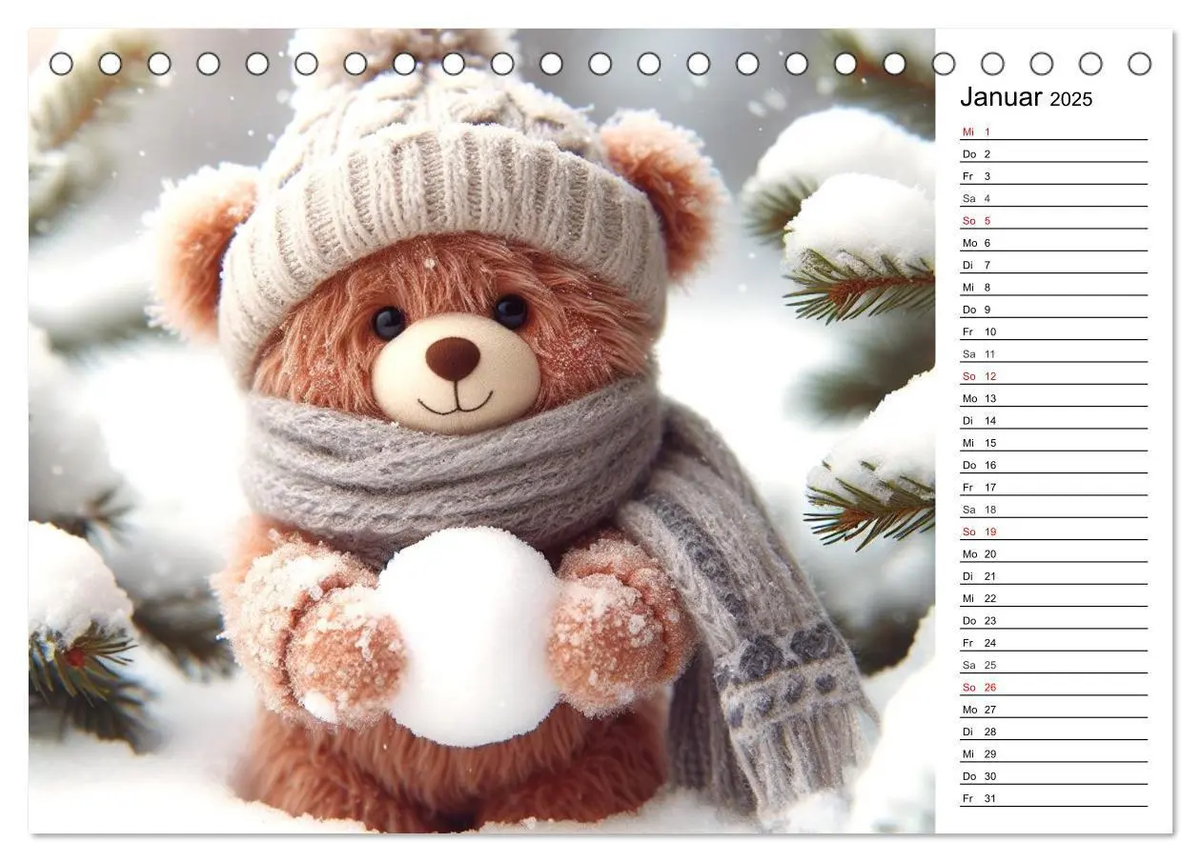Select the date row 'Fr 24'
This screenshot has height=862, width=1201.
click(1053, 643)
